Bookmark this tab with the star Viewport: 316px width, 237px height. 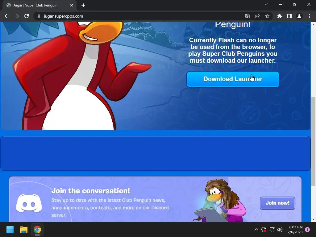coord(267,16)
